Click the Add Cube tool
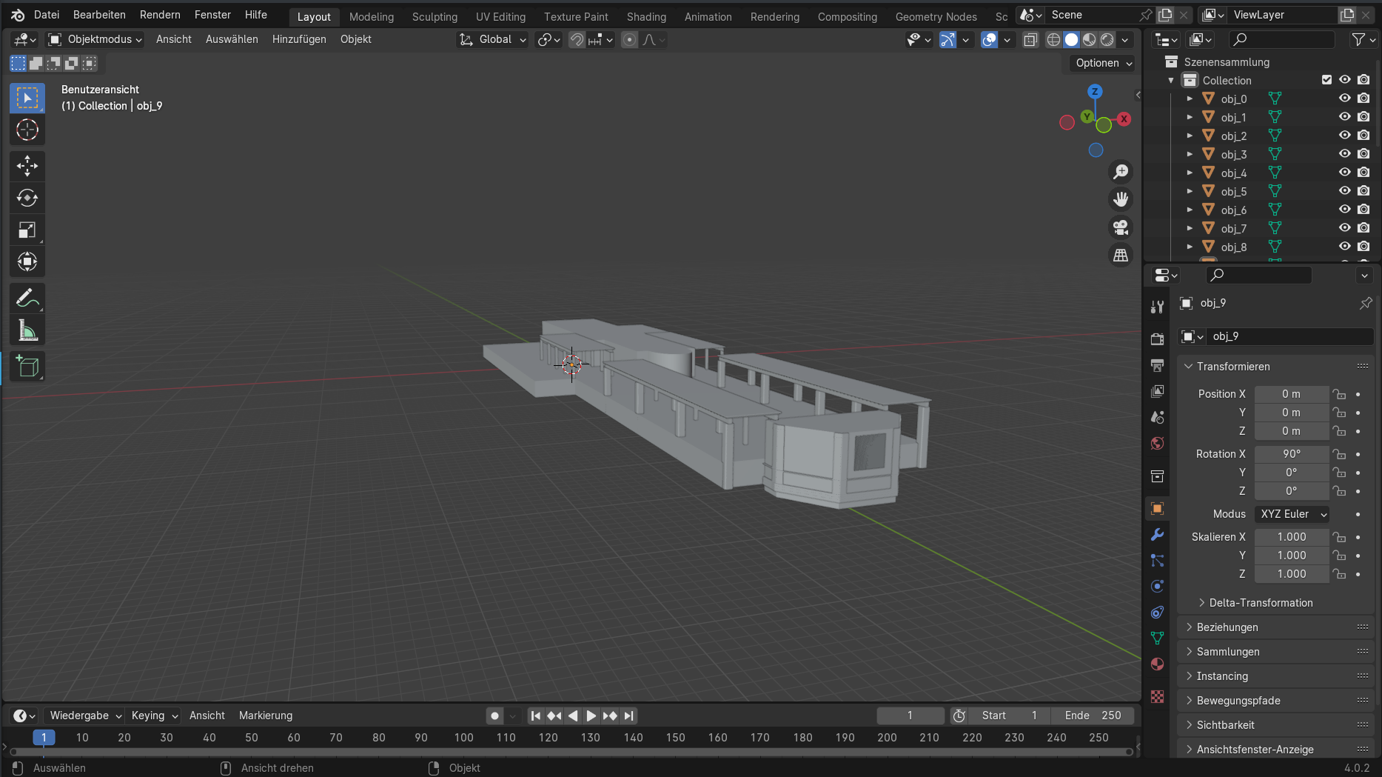Image resolution: width=1382 pixels, height=777 pixels. 27,367
